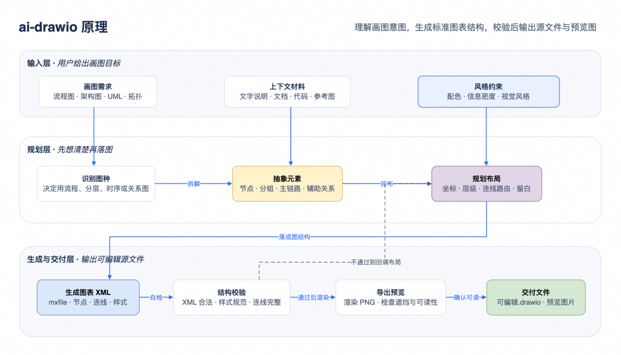Click text 可编辑.drawio · 预览图片

coord(536,302)
